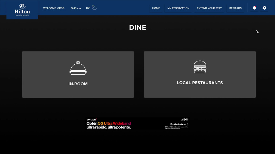Select EXTEND YOUR STAY menu item
The image size is (275, 154).
209,8
